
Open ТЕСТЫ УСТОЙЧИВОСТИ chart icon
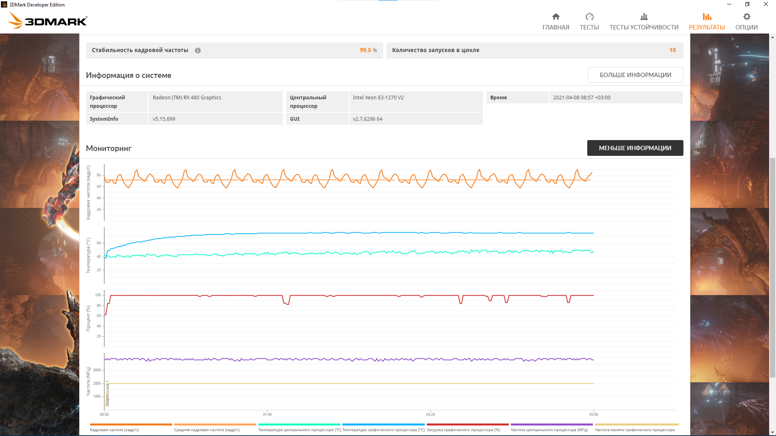(x=644, y=17)
